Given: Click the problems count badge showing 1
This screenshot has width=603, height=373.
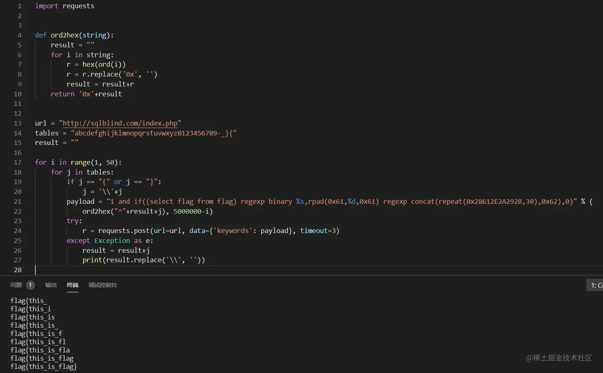Looking at the screenshot, I should 30,285.
